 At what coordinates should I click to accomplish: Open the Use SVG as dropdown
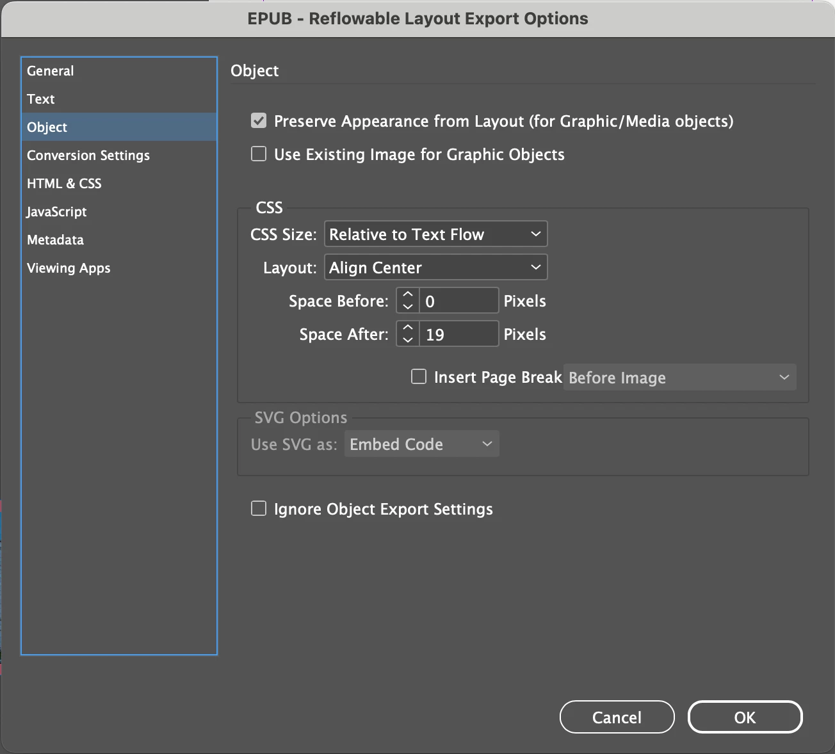422,444
